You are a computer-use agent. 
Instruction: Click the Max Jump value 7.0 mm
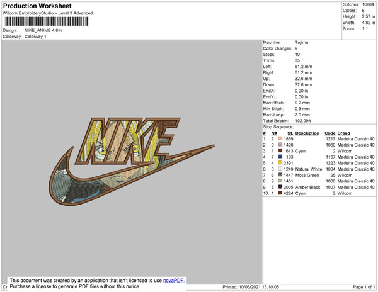[302, 115]
